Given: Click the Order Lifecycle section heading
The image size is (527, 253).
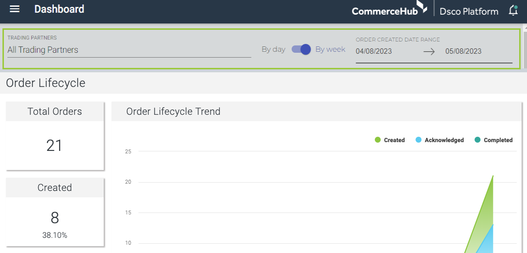Looking at the screenshot, I should pos(46,83).
